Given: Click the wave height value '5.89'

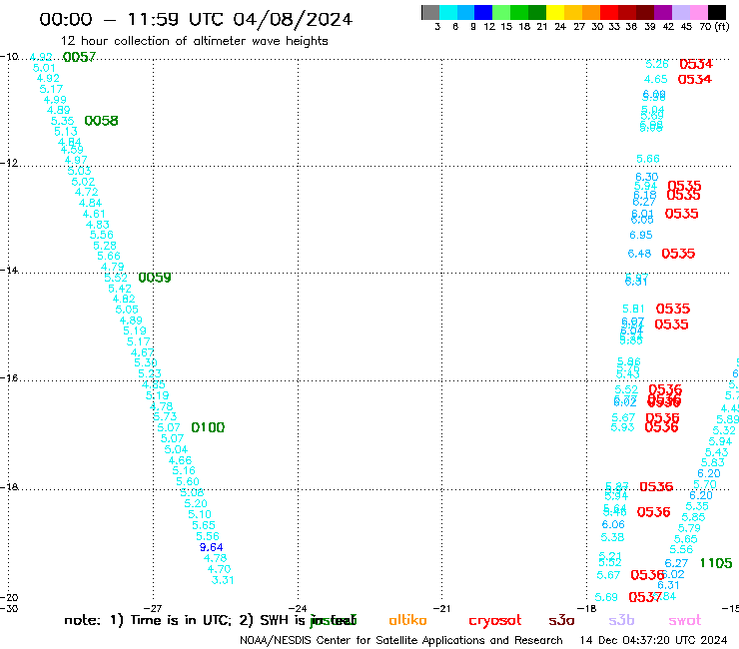Looking at the screenshot, I should click(727, 419).
